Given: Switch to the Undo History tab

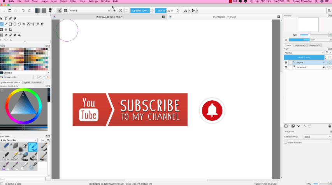Looking at the screenshot, I should tap(314, 45).
